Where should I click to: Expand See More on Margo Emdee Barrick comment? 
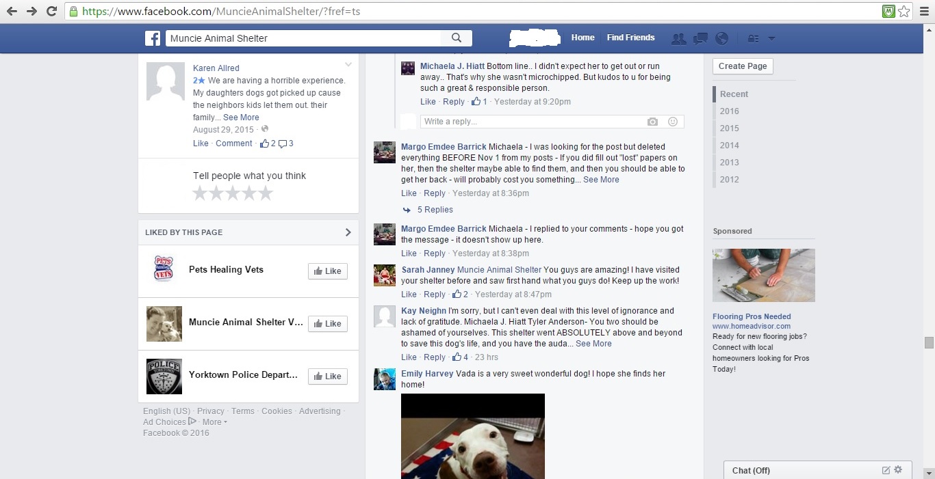601,180
